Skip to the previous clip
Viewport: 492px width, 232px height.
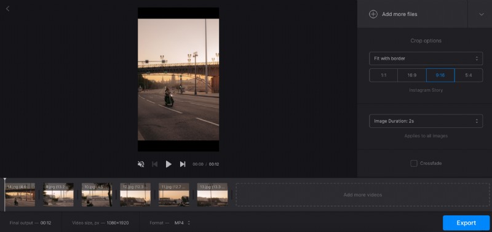click(155, 164)
